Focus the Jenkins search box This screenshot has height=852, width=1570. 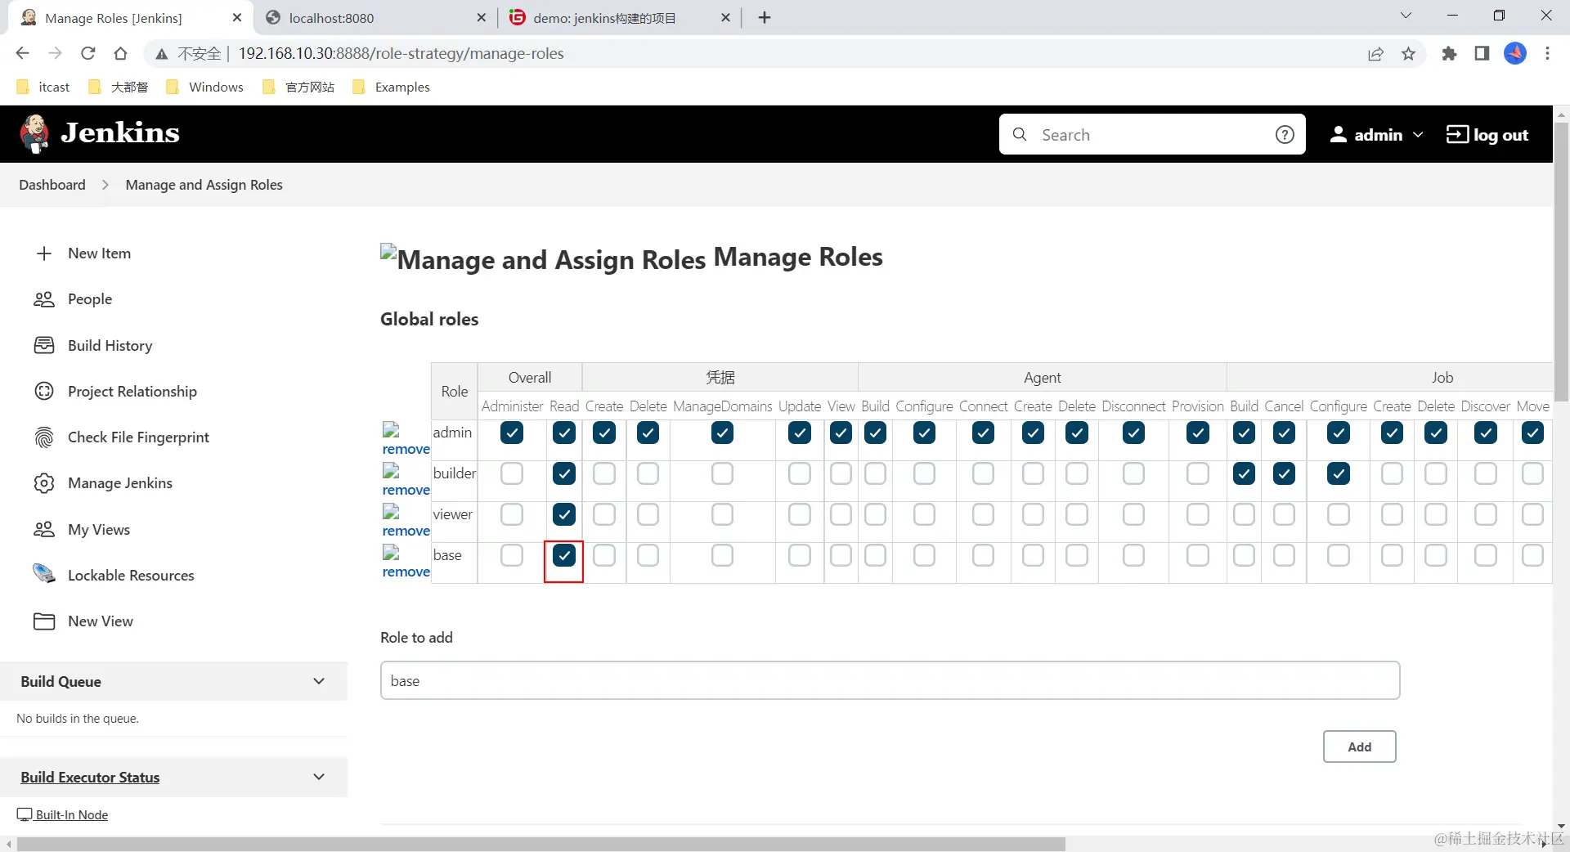pyautogui.click(x=1152, y=134)
